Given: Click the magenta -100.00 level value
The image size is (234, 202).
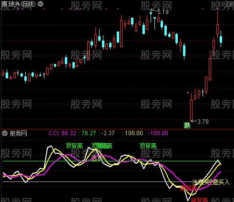Looking at the screenshot, I should (158, 133).
